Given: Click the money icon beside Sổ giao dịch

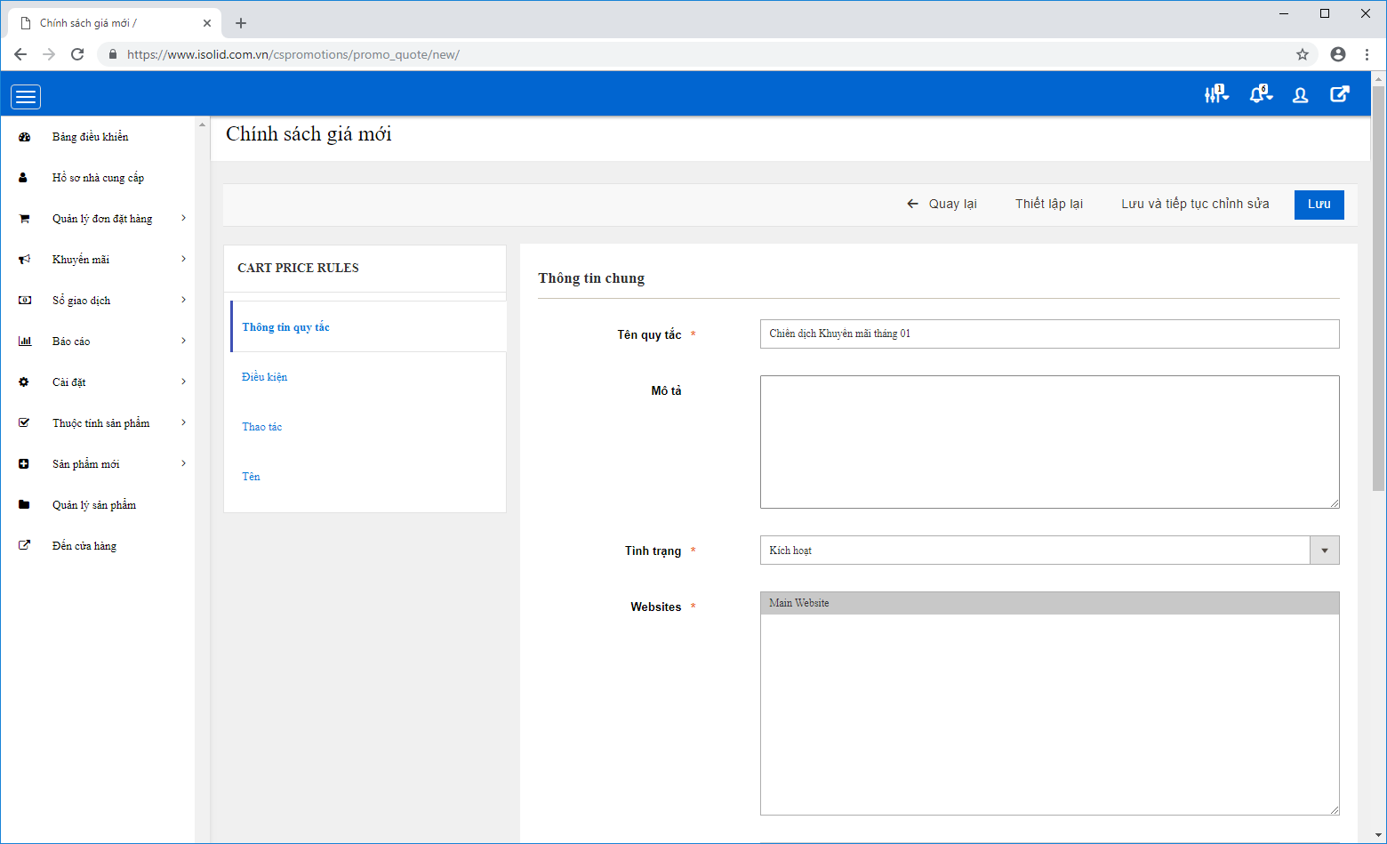Looking at the screenshot, I should pyautogui.click(x=25, y=301).
